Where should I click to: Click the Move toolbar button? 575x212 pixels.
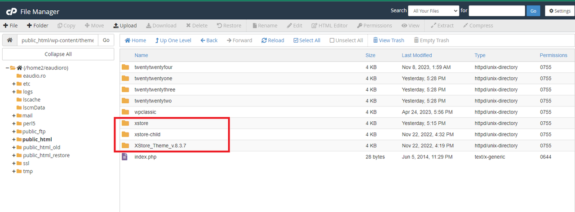click(x=94, y=26)
